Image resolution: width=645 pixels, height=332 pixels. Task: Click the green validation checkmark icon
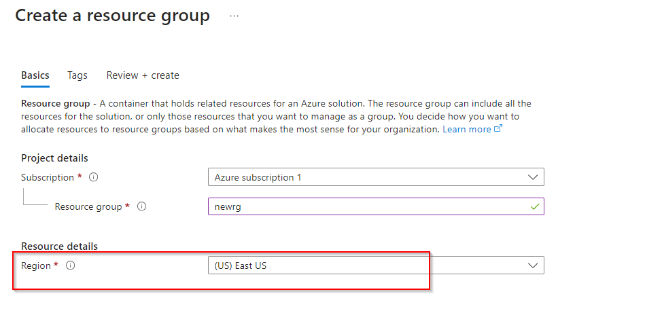[535, 206]
